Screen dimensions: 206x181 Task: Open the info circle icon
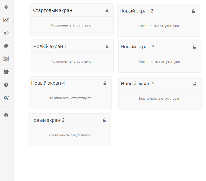coord(6,115)
